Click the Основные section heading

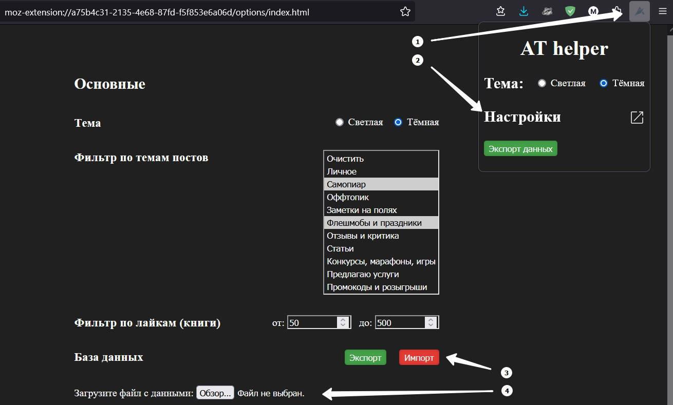[110, 84]
